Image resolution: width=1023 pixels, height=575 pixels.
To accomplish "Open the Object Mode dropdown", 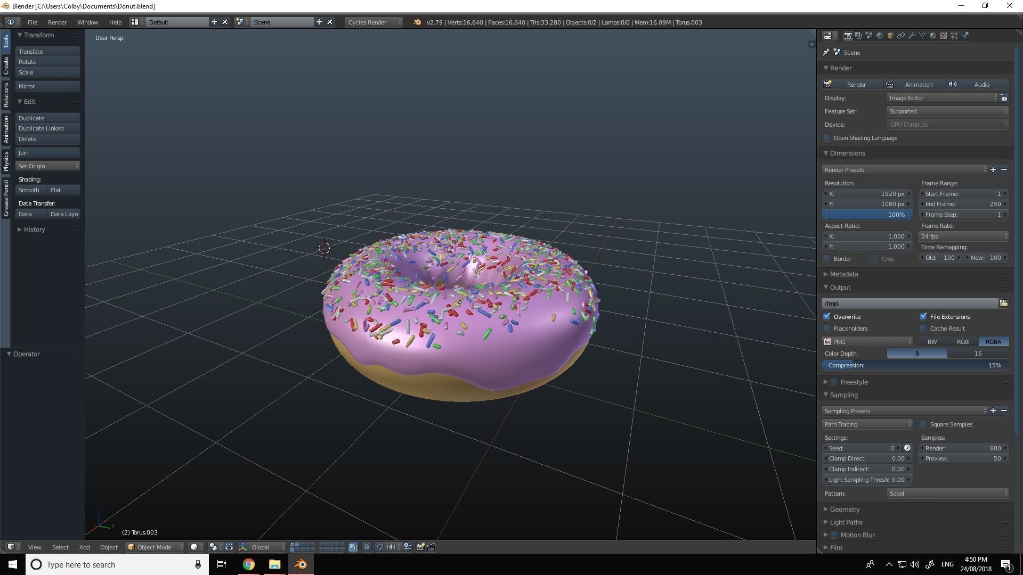I will 155,547.
